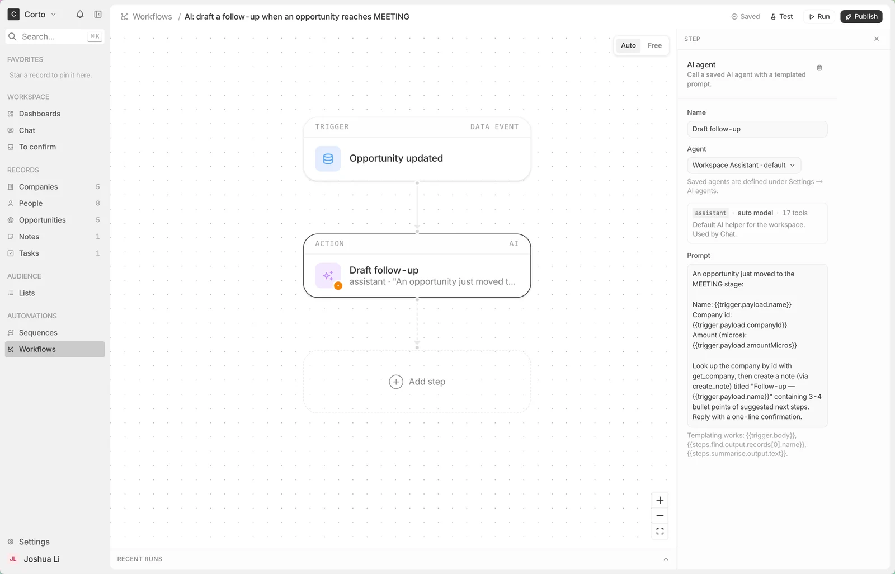This screenshot has width=895, height=574.
Task: Open the notifications bell
Action: point(80,15)
